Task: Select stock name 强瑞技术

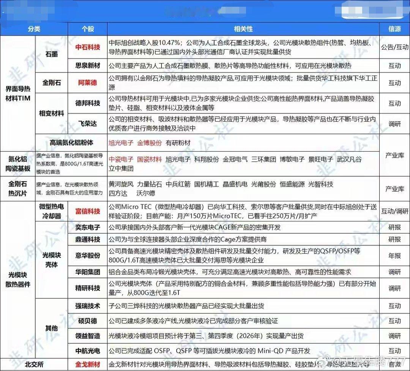Action: [x=88, y=306]
